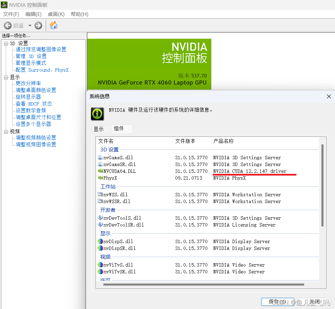Open 调整桌面颜色设置 link

(36, 90)
